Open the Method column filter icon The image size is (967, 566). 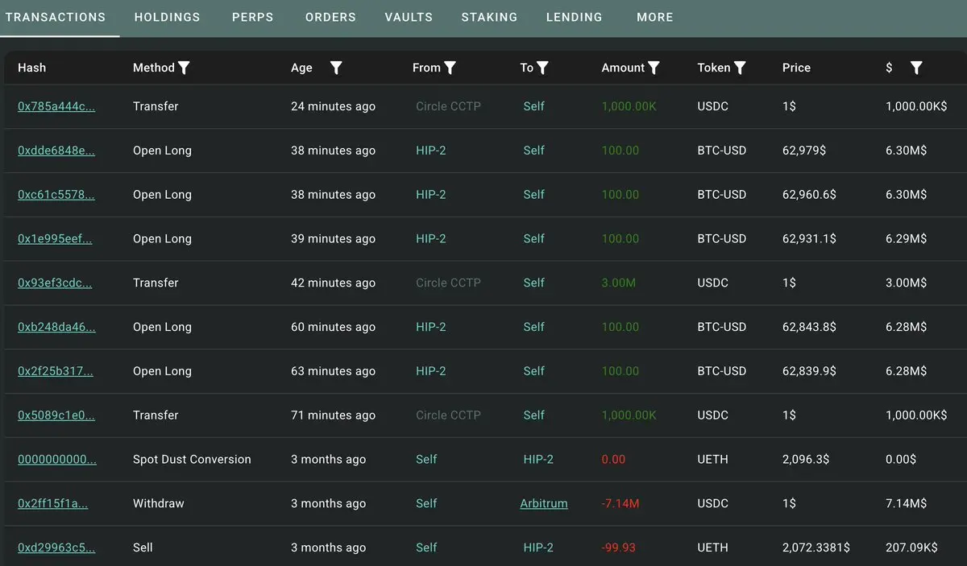pyautogui.click(x=184, y=68)
